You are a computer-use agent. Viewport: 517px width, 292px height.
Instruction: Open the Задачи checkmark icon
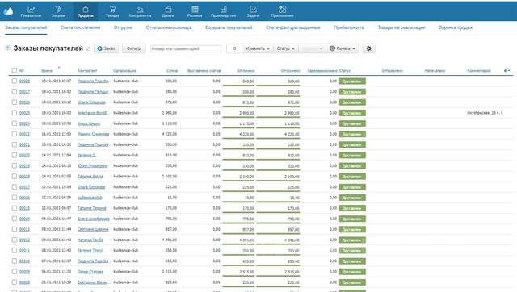pos(253,9)
